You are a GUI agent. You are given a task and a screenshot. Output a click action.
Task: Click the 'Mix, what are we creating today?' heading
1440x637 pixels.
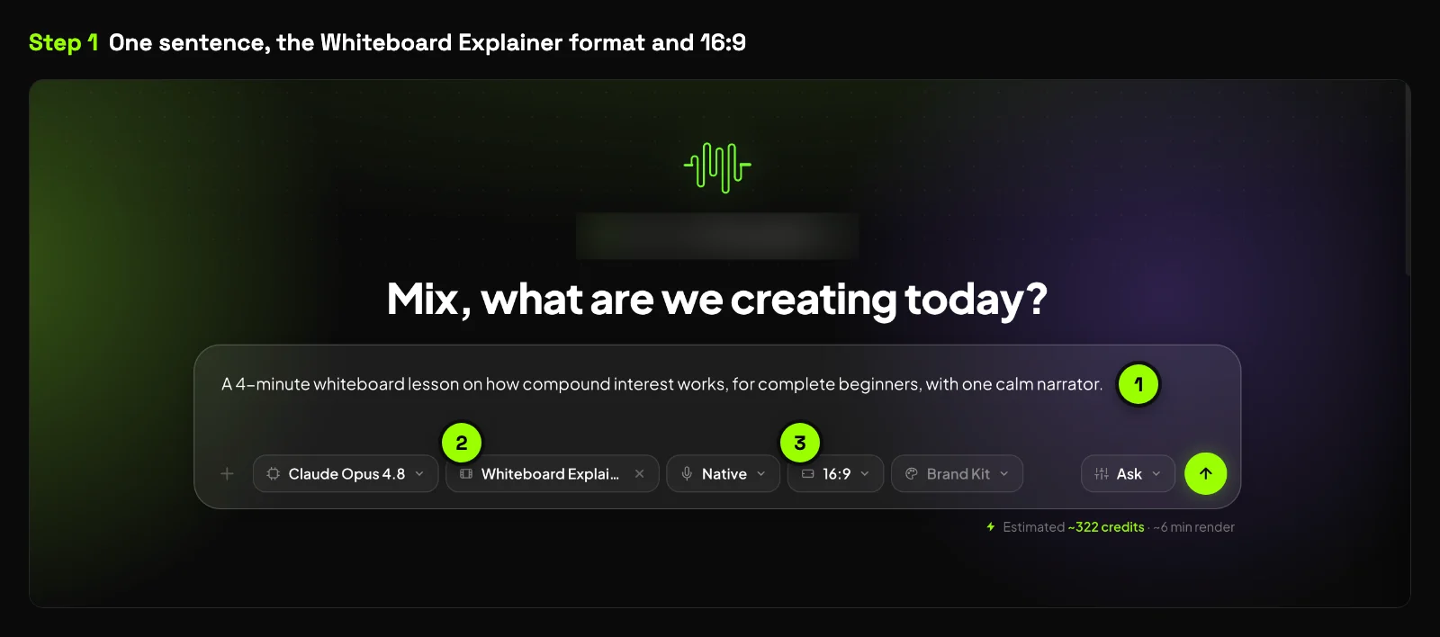click(717, 299)
